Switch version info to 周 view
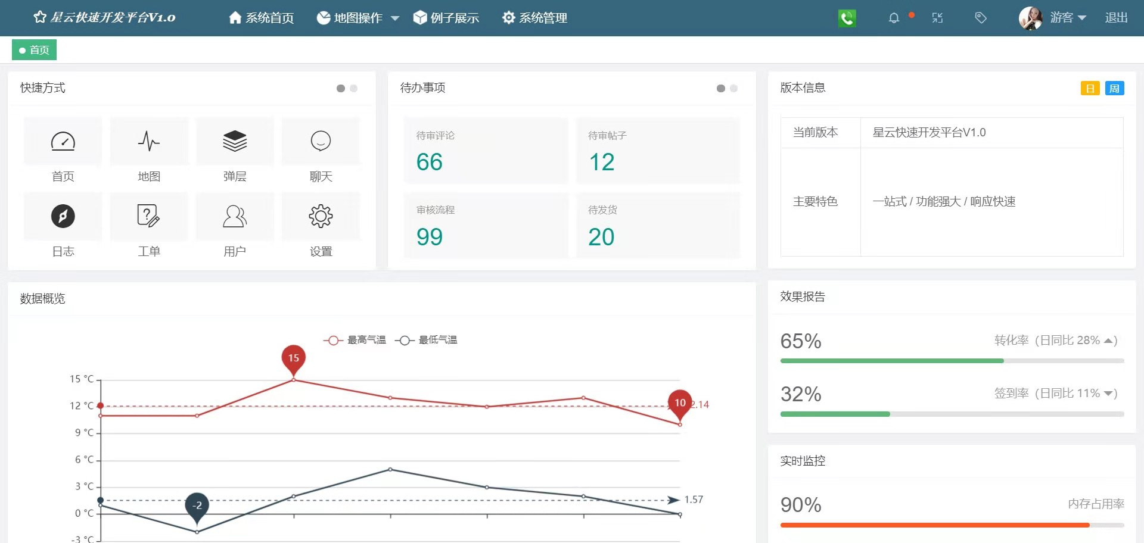 pos(1115,88)
